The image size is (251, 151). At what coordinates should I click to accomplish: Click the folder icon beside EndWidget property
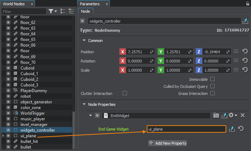click(x=216, y=115)
